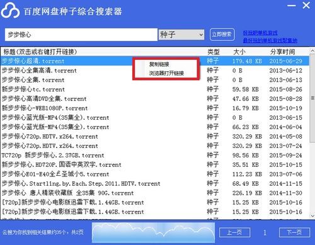Viewport: 315px width, 245px height.
Task: Select 步步惊心720p.HDTV.x264 row dated 2014-05-08
Action: (155, 137)
